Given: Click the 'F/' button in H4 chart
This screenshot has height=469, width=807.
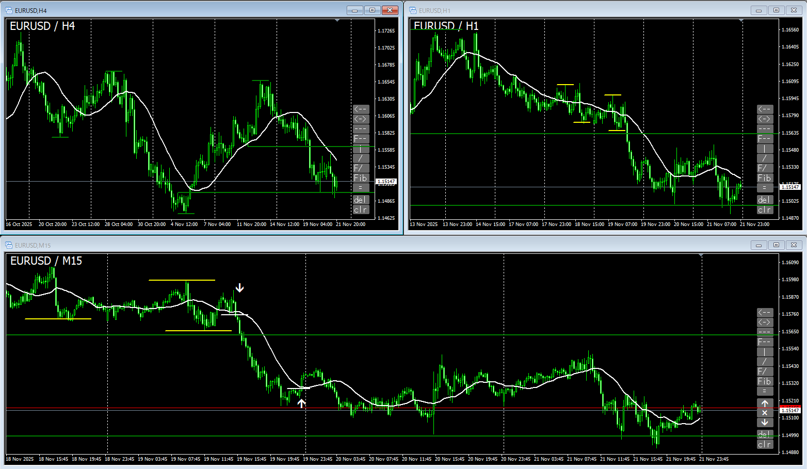Looking at the screenshot, I should click(x=361, y=168).
